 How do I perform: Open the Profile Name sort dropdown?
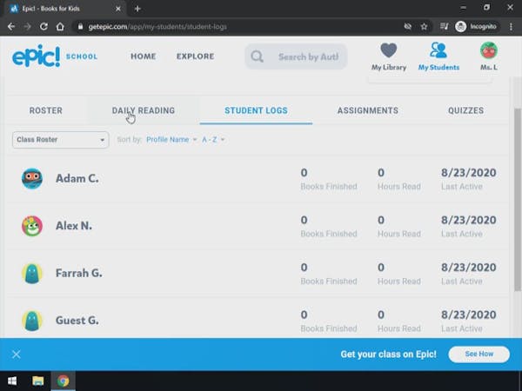click(x=171, y=140)
